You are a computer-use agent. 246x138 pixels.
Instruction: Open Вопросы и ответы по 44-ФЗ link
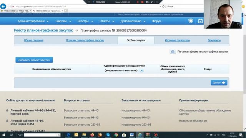click(x=81, y=110)
